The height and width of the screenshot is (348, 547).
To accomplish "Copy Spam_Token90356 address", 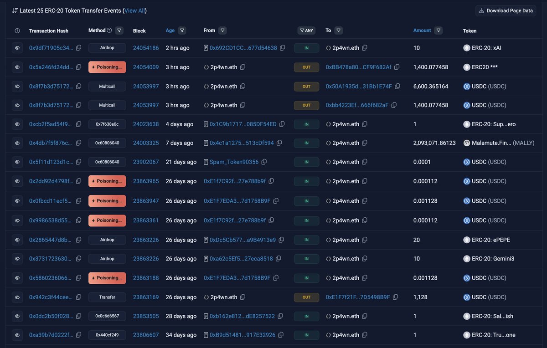I will point(264,162).
